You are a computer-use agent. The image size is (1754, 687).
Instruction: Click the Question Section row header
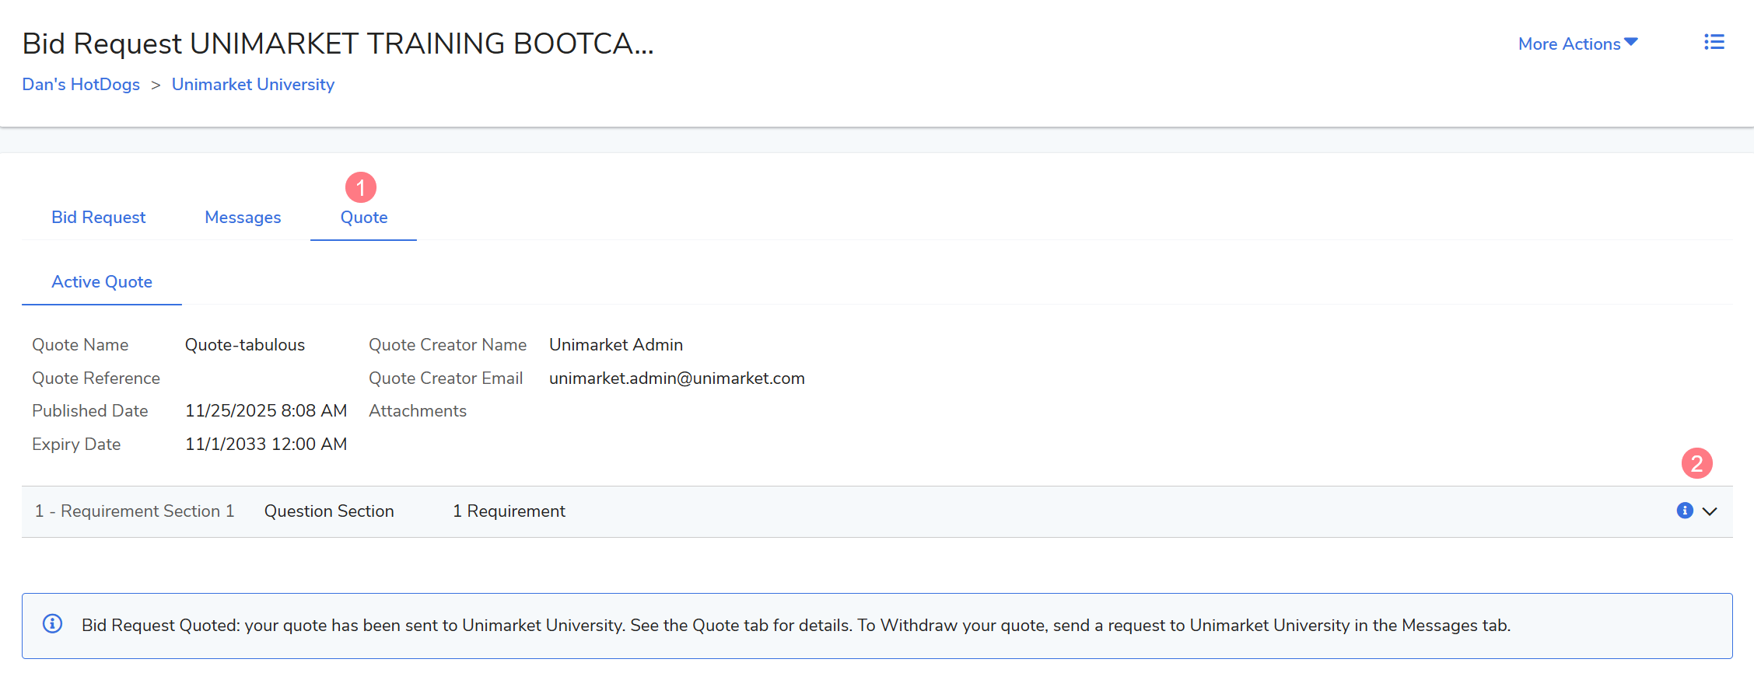[x=329, y=511]
